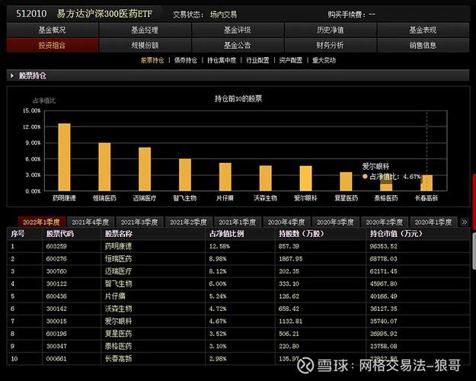Click the 长春高新 bar in chart

(x=426, y=183)
